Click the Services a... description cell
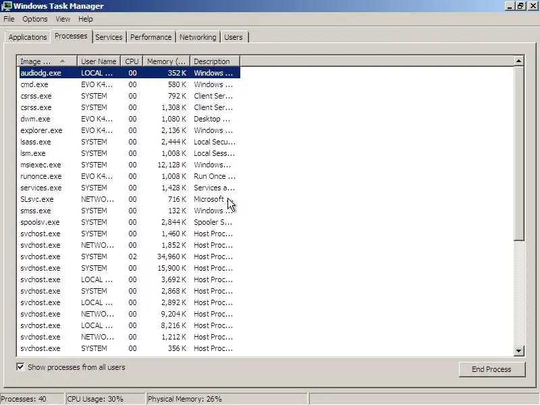This screenshot has height=405, width=540. coord(214,188)
